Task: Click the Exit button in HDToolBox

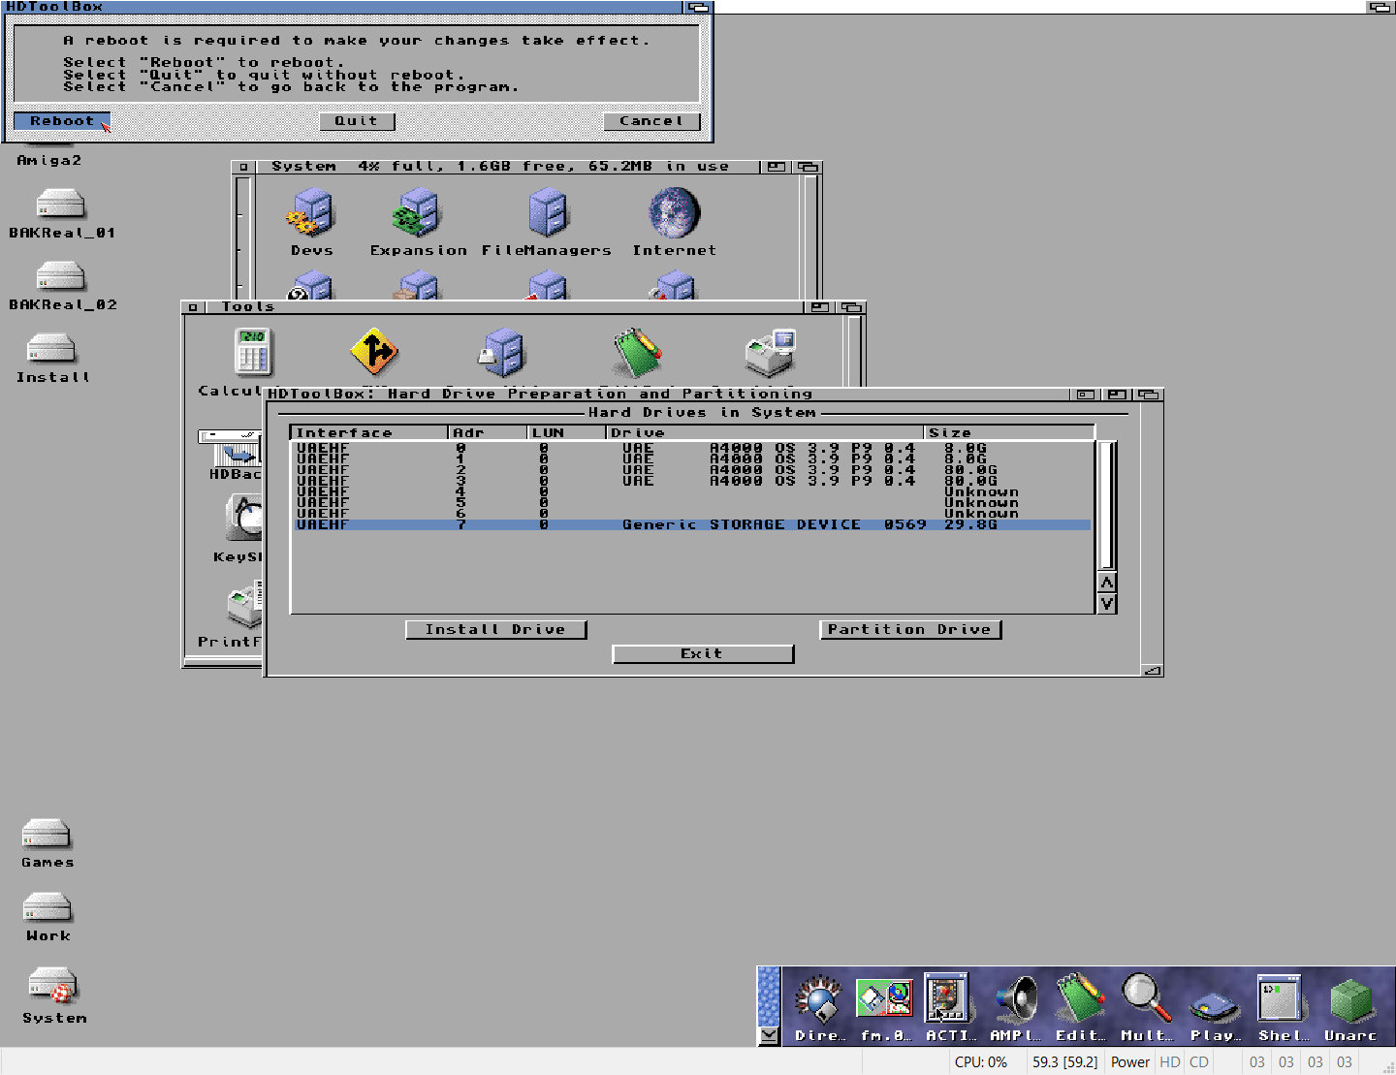Action: coord(703,654)
